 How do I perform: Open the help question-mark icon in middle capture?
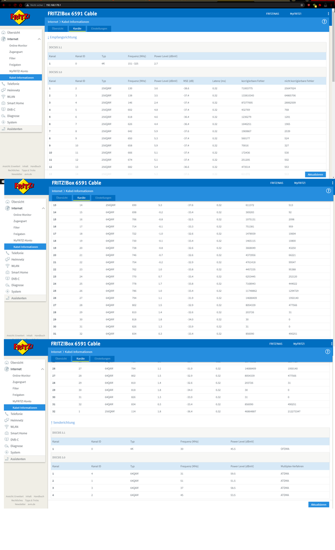coord(328,191)
